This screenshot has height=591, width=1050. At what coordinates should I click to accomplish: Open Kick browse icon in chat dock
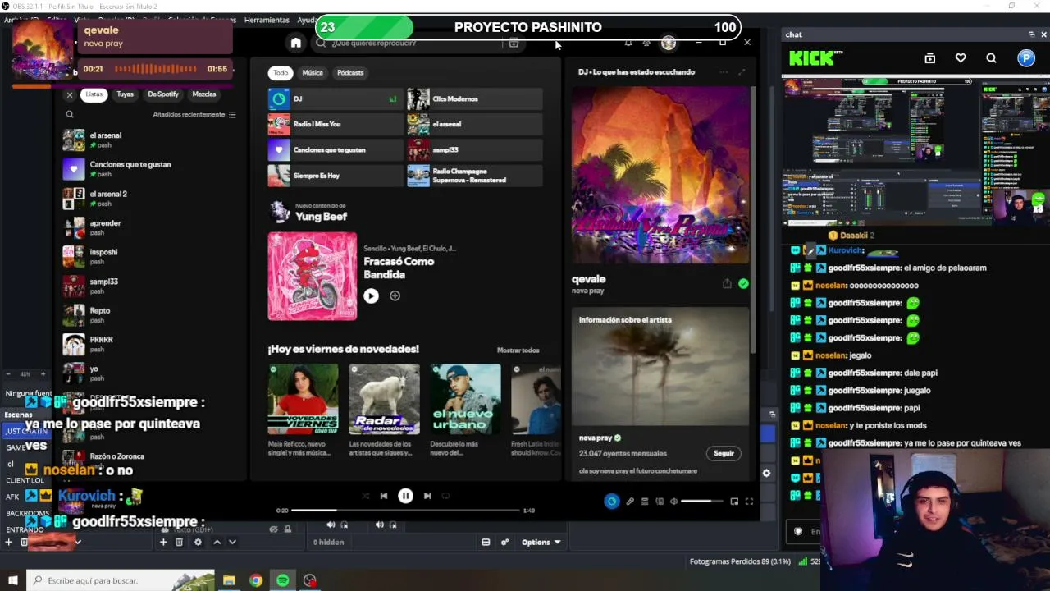[x=930, y=58]
